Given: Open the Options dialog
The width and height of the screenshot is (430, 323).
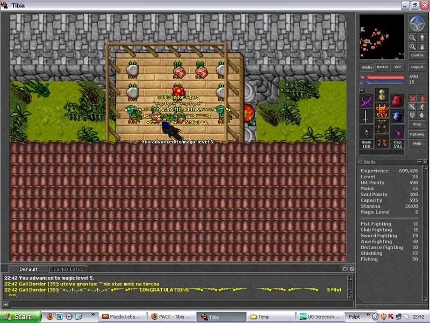Looking at the screenshot, I should click(417, 134).
